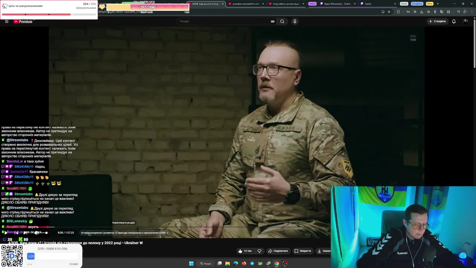The height and width of the screenshot is (268, 476).
Task: Open the Dota2 tab group
Action: (x=404, y=4)
